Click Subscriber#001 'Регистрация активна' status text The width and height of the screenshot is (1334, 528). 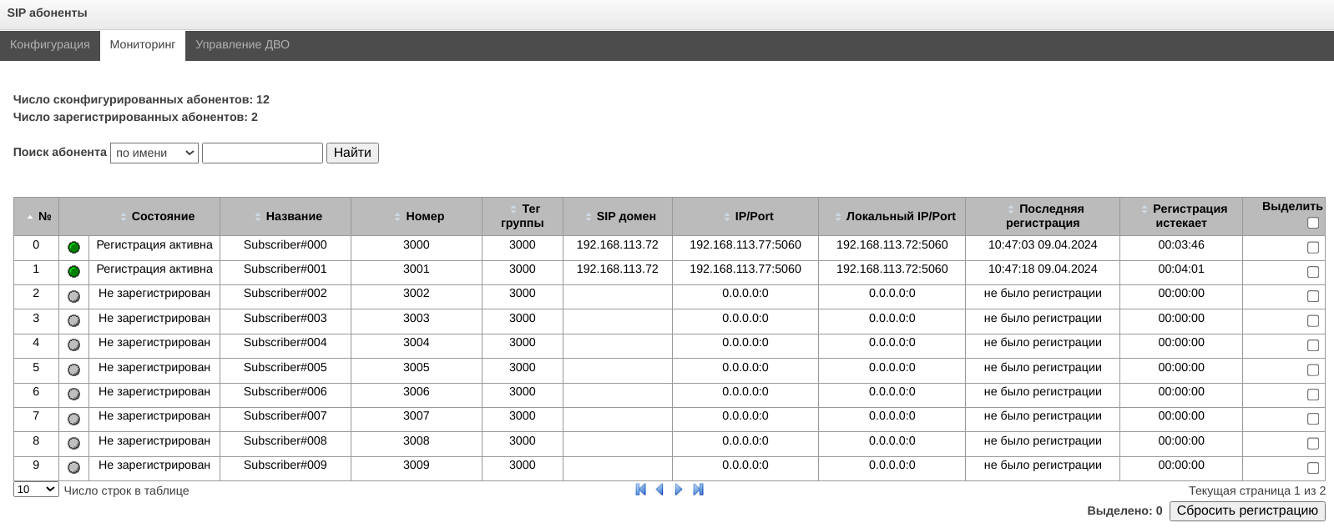click(154, 269)
